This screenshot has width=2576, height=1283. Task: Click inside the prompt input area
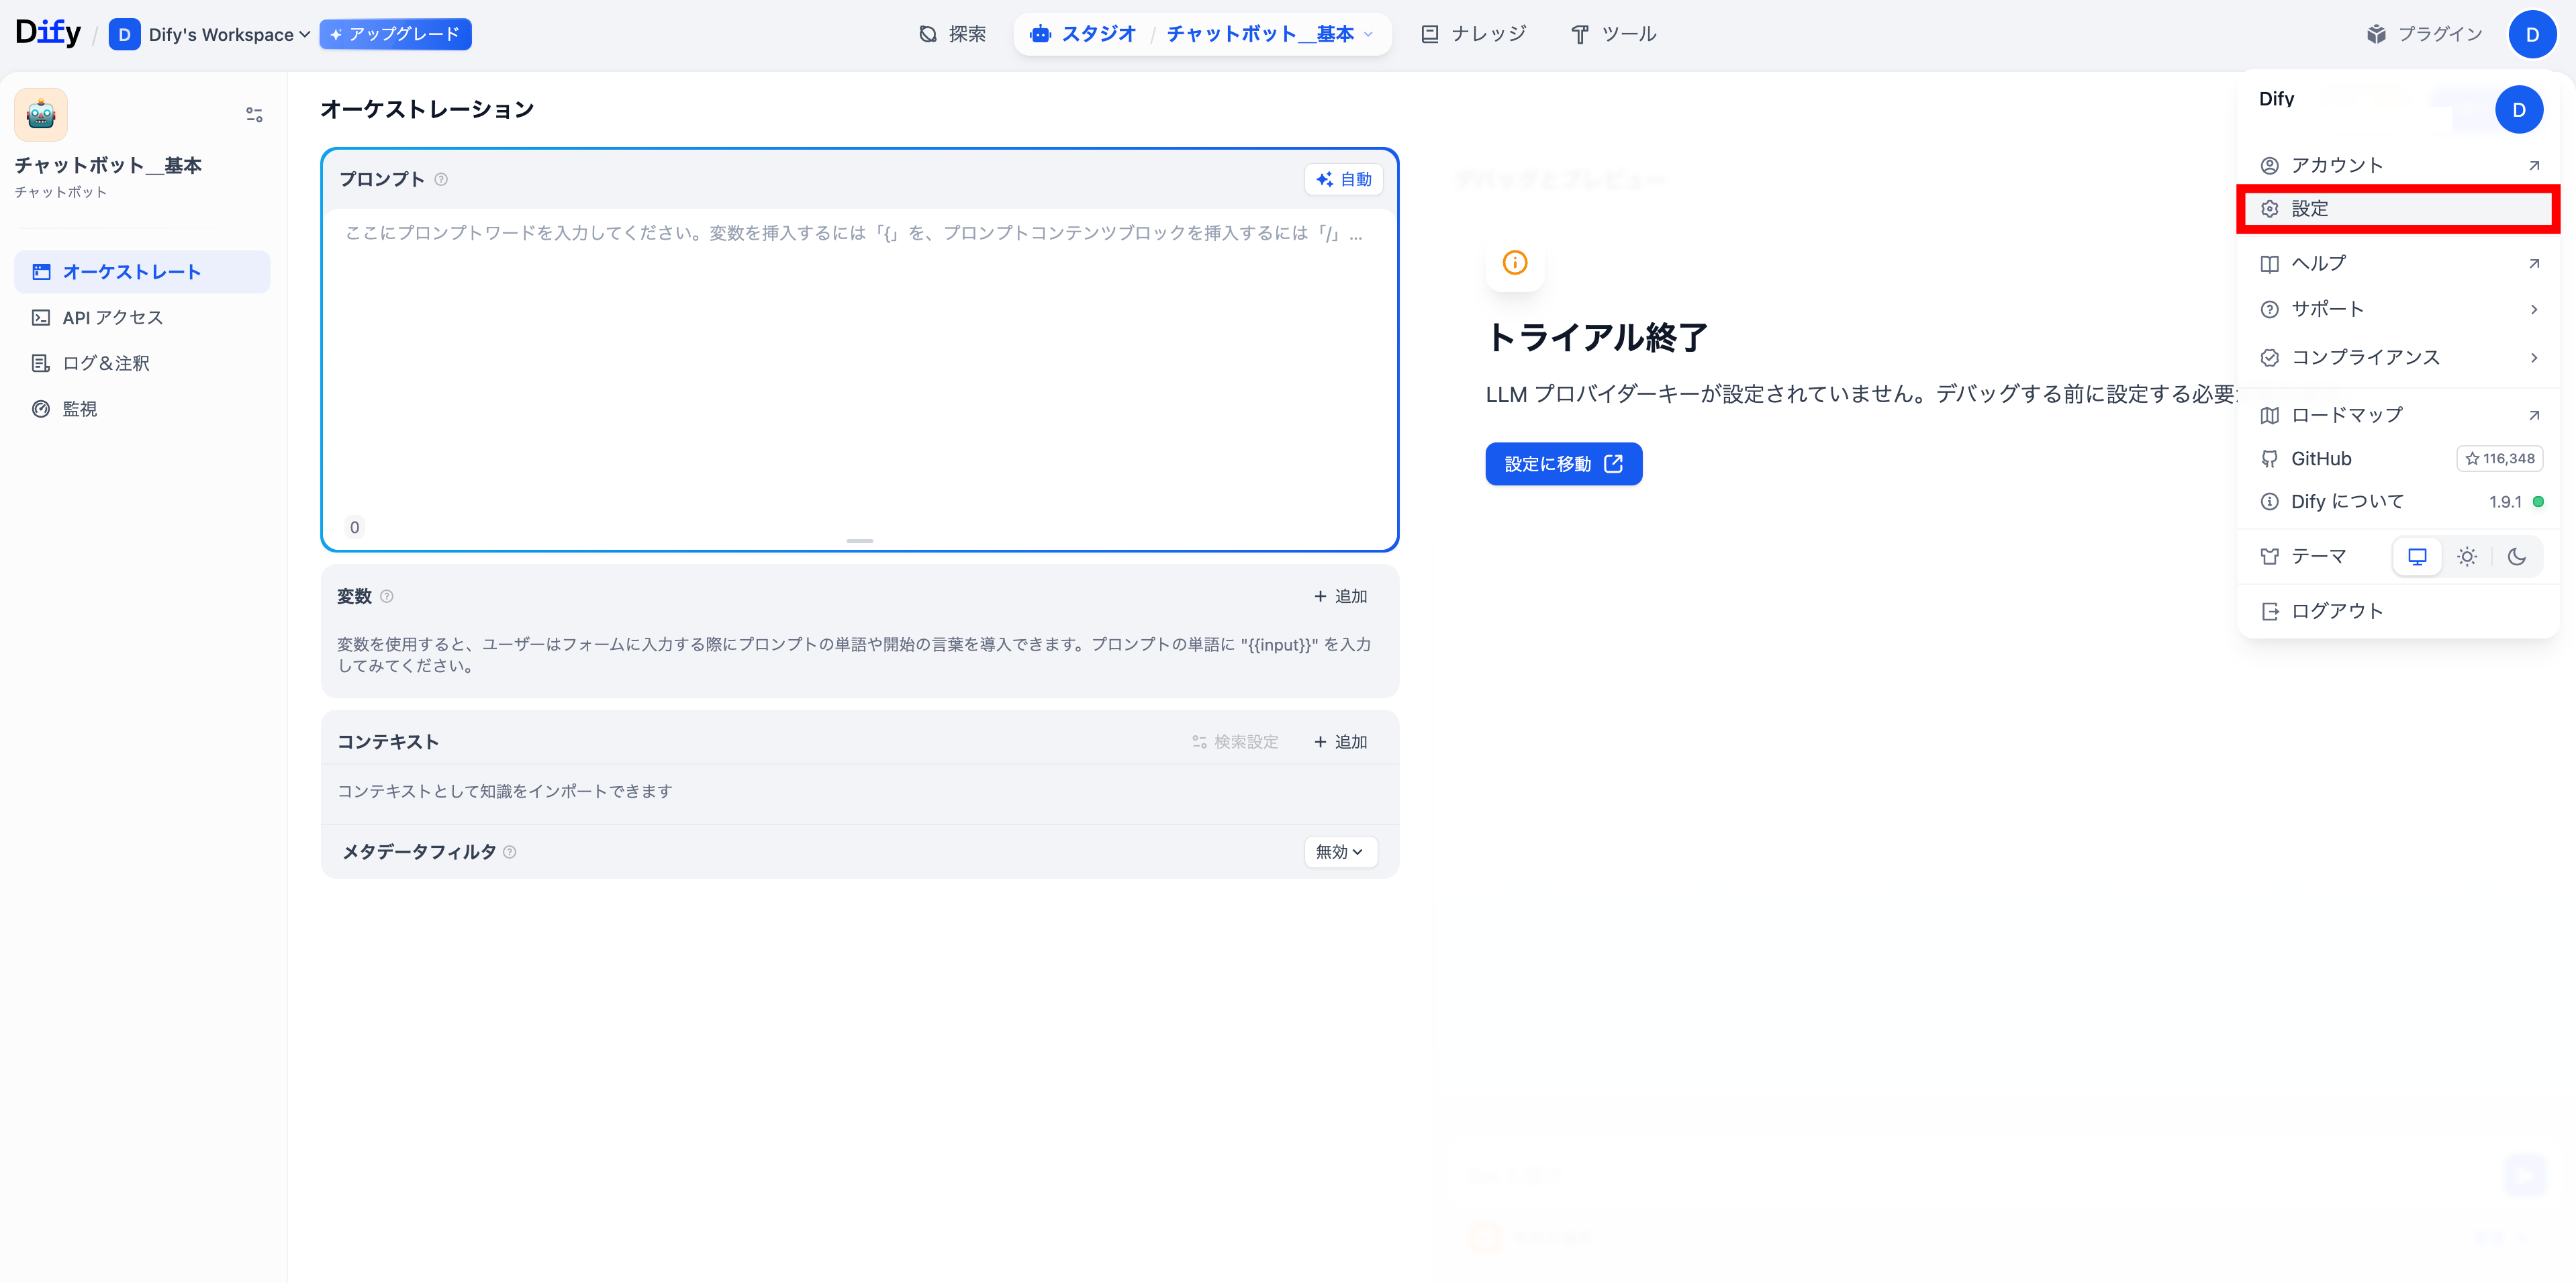pos(859,350)
